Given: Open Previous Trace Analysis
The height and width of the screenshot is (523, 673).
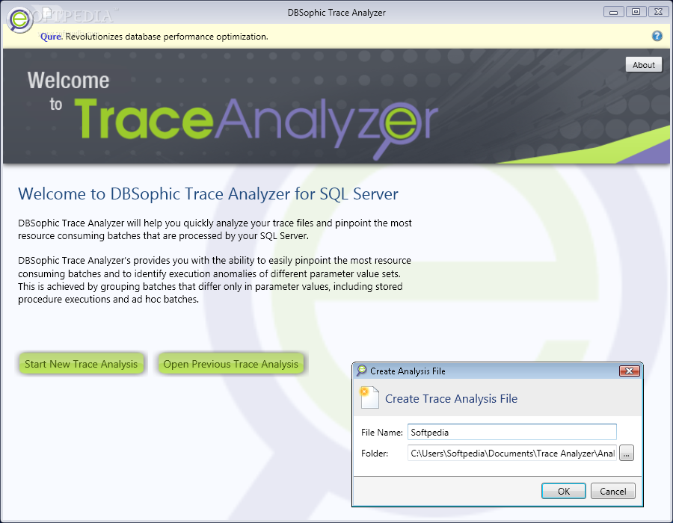Looking at the screenshot, I should tap(230, 364).
